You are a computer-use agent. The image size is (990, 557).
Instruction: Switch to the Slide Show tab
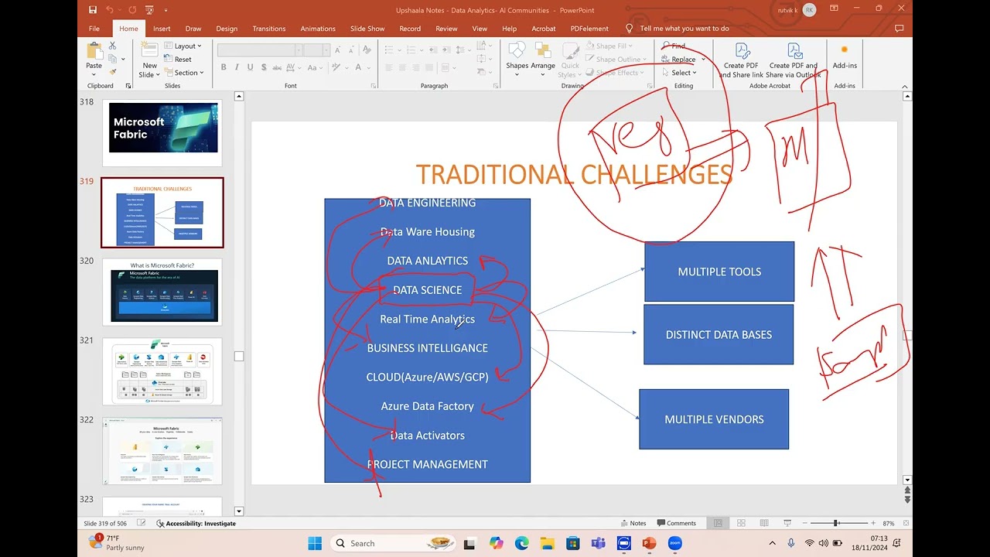coord(367,29)
